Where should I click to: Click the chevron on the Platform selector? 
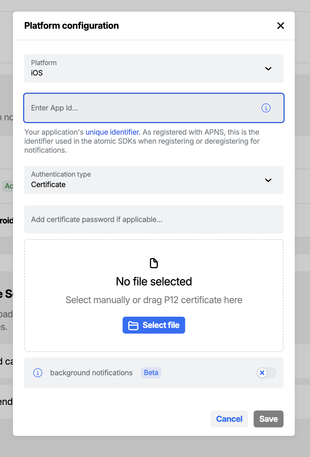[x=268, y=68]
